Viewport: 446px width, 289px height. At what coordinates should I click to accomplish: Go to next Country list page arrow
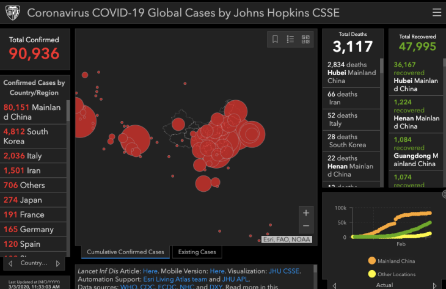pyautogui.click(x=58, y=263)
